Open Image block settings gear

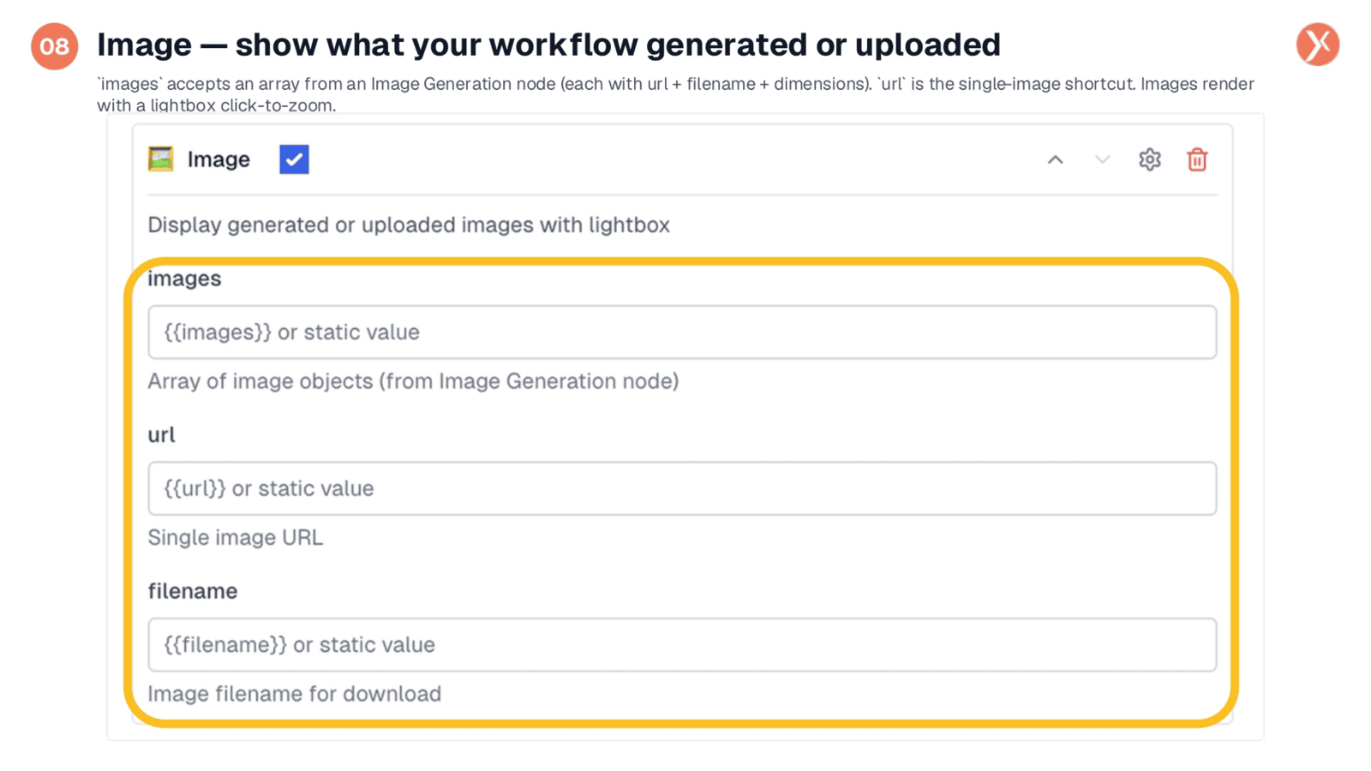point(1150,159)
